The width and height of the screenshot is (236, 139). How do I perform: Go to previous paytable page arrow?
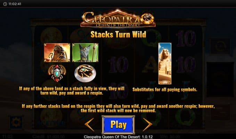click(x=89, y=124)
